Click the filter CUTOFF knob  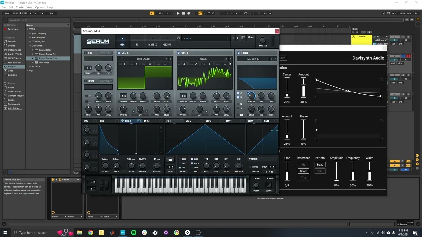[x=251, y=96]
